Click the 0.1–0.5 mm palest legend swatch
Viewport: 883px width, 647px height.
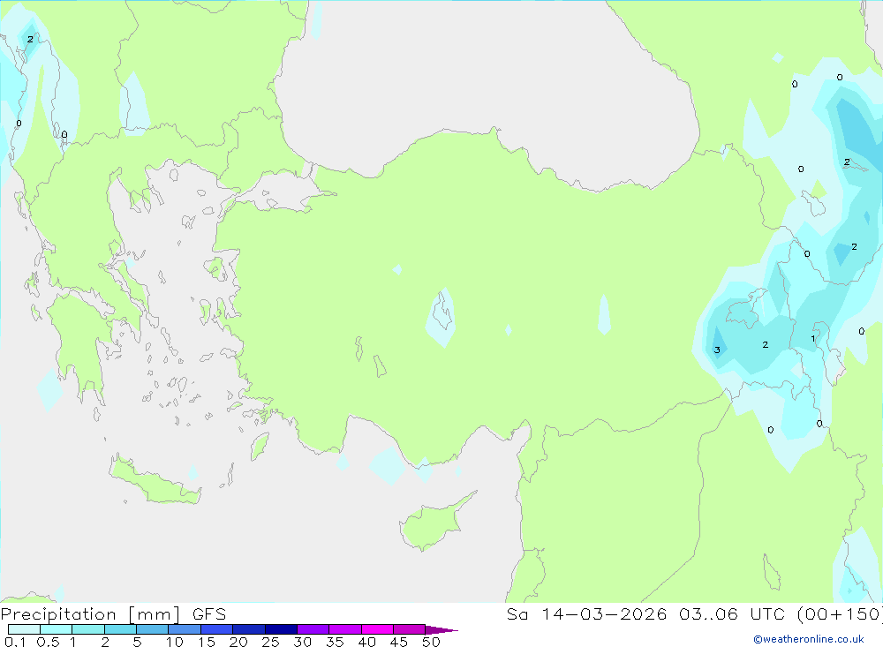coord(24,629)
